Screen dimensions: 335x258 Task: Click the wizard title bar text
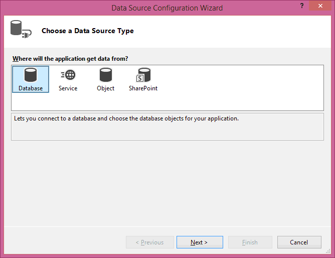pos(167,8)
